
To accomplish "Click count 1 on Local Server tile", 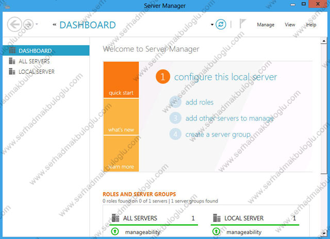I will pyautogui.click(x=294, y=218).
